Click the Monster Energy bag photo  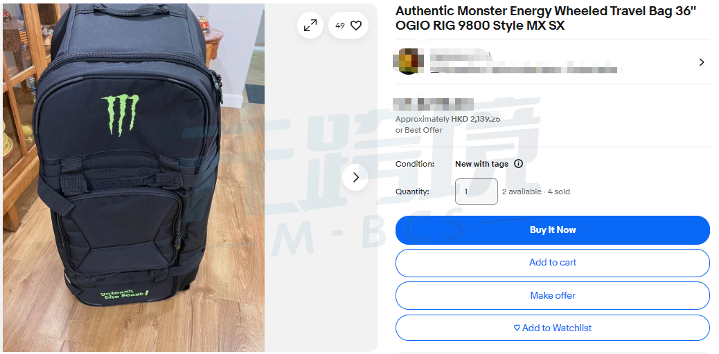click(x=134, y=178)
